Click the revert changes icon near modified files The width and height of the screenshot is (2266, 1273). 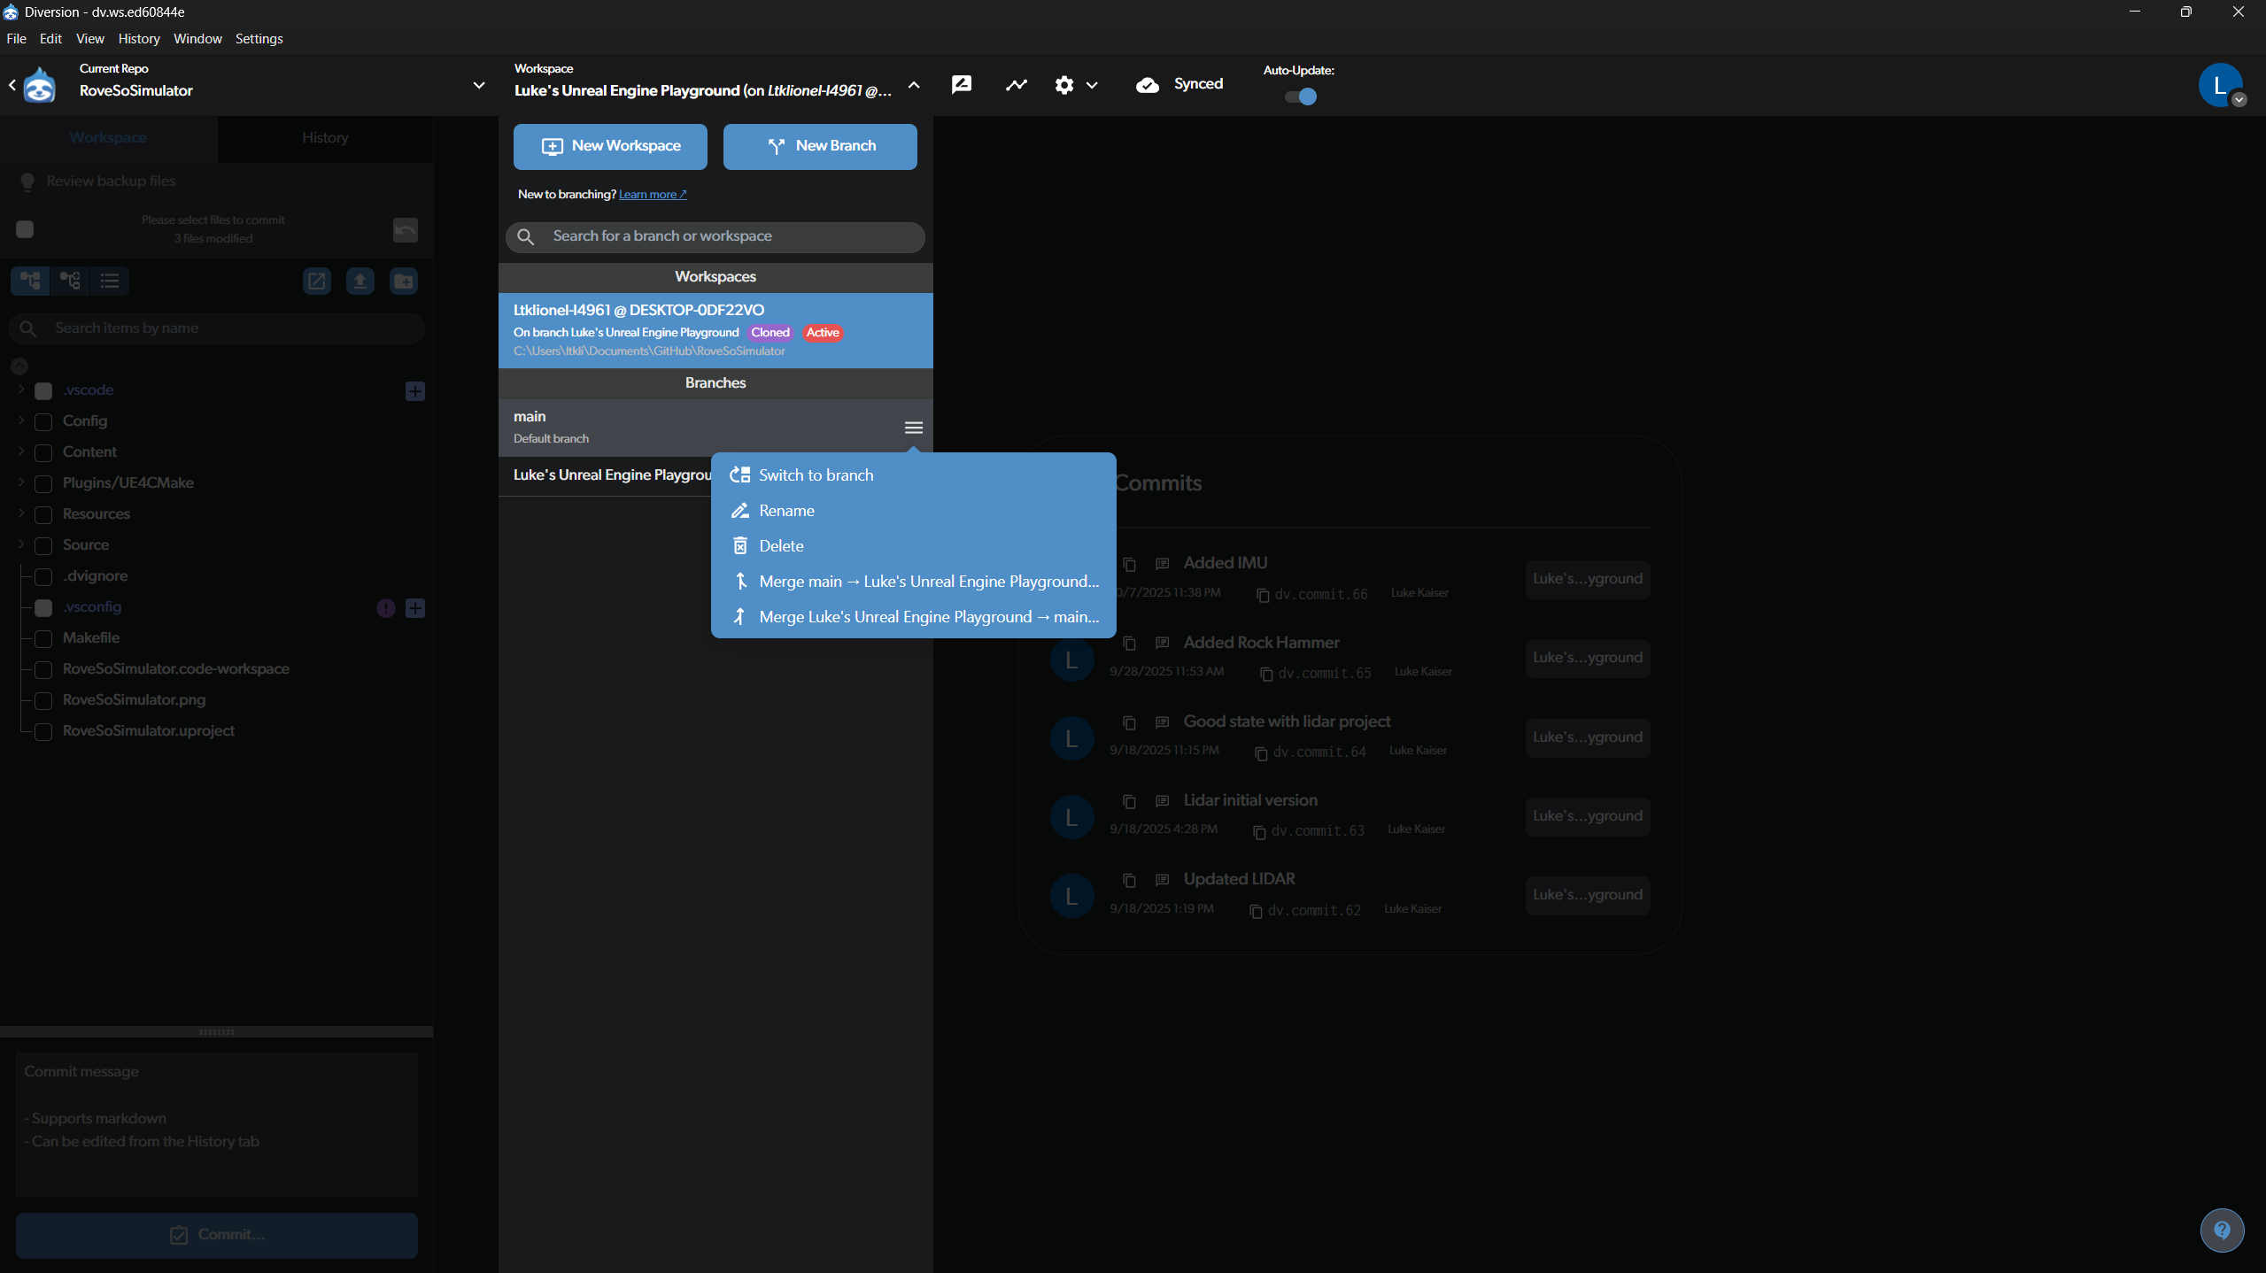click(405, 229)
